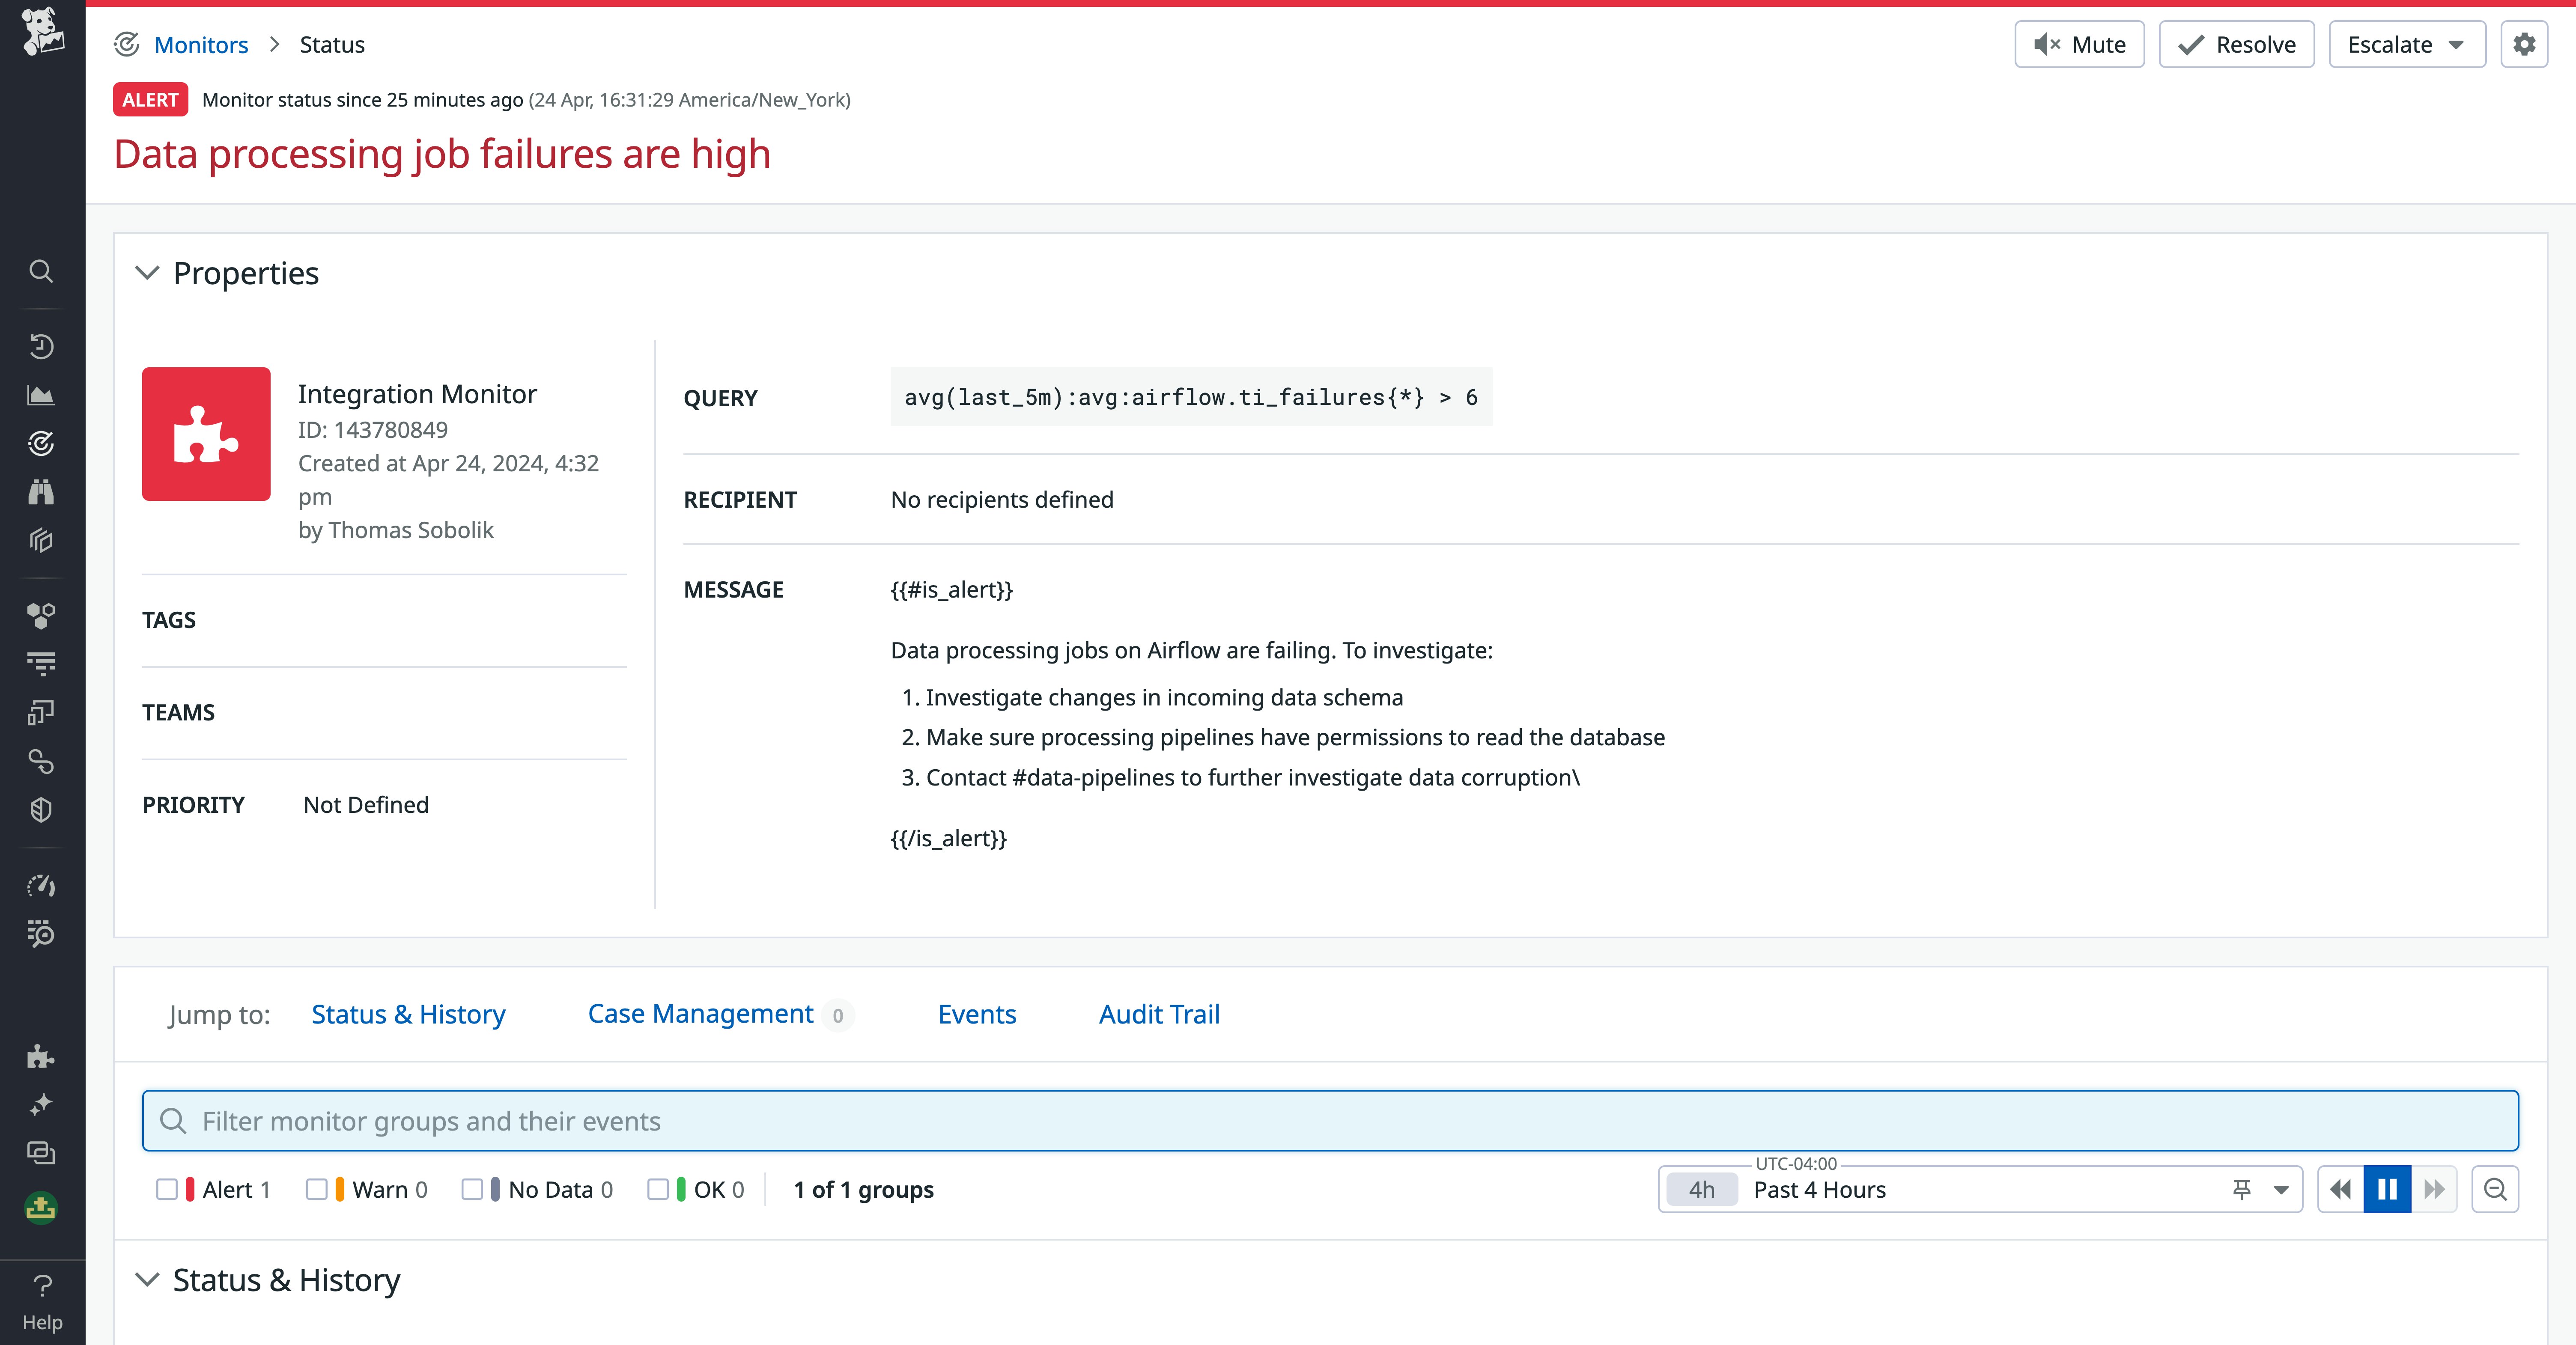Select the Metrics icon in the sidebar
Viewport: 2576px width, 1345px height.
point(41,395)
